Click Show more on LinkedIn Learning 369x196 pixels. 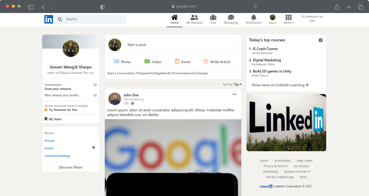click(x=280, y=85)
